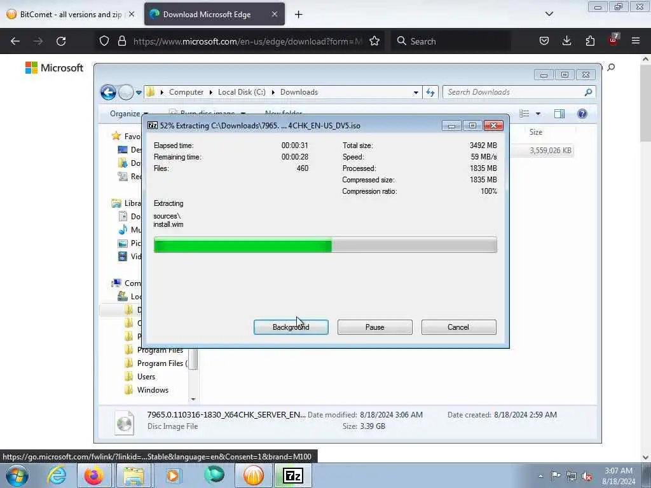The width and height of the screenshot is (651, 488).
Task: Click the Firefox URL address bar
Action: 247,41
